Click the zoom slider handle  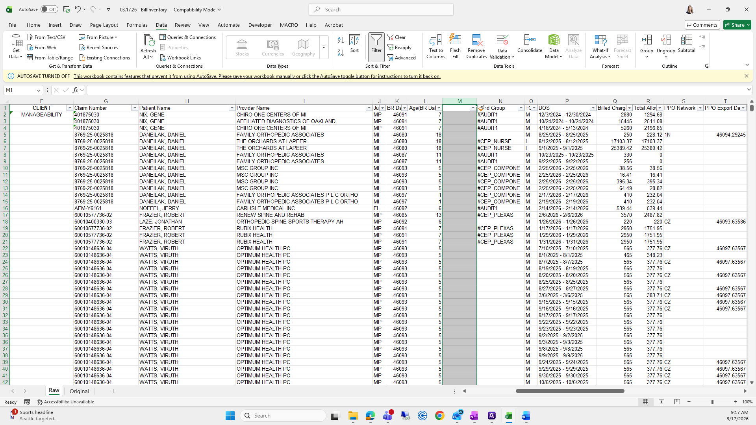[x=712, y=402]
